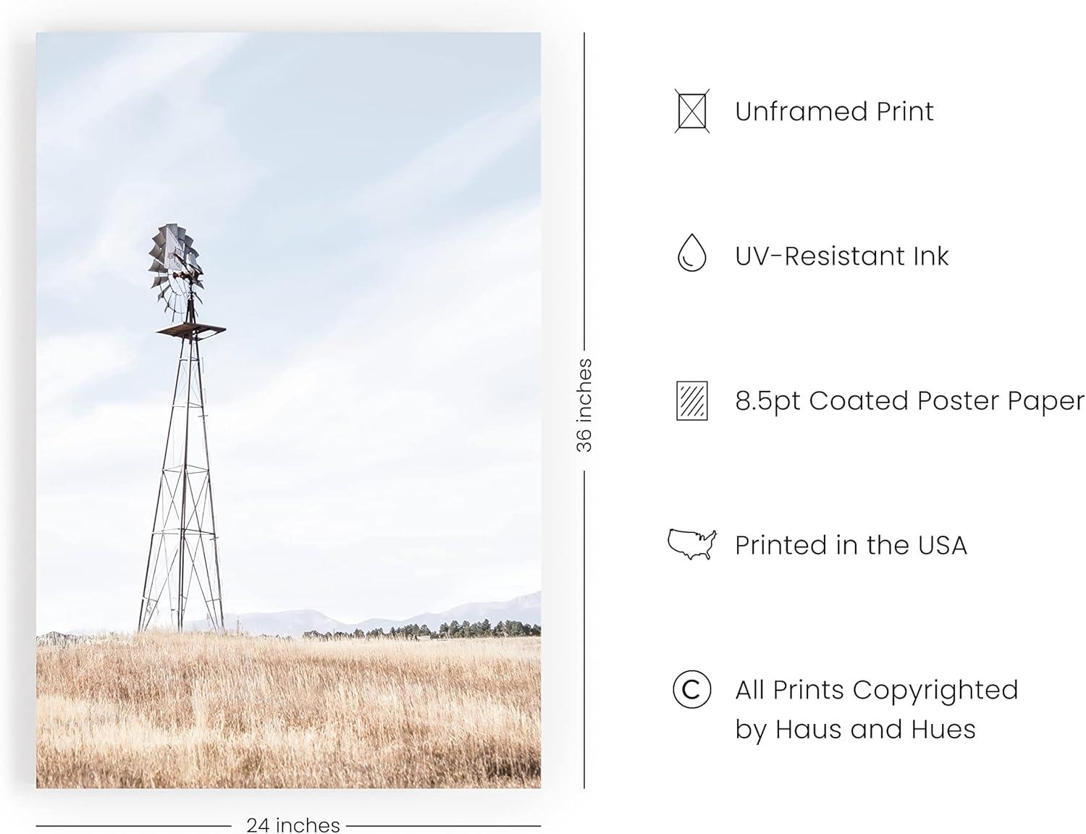Click the unframed print crossed-box icon
The image size is (1086, 834).
tap(691, 111)
